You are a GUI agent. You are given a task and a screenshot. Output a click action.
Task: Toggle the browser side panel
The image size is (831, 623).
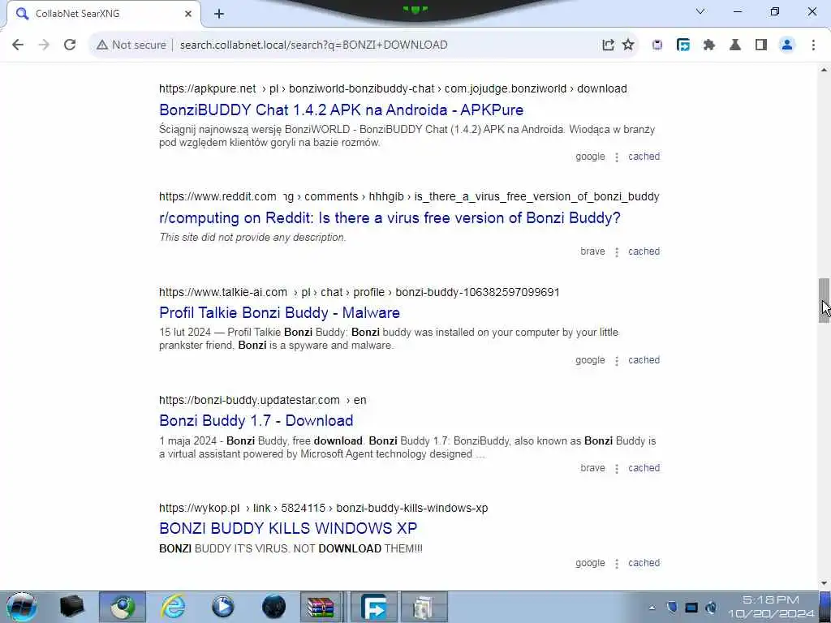click(x=761, y=45)
